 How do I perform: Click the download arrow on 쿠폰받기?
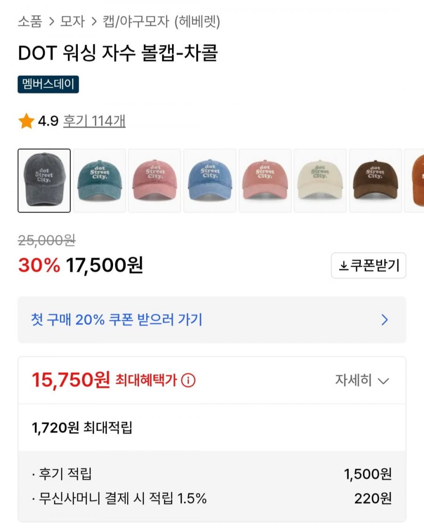343,266
